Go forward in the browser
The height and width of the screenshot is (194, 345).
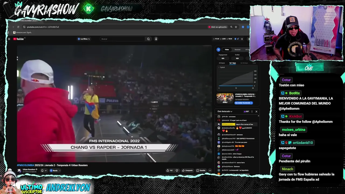tap(13, 27)
